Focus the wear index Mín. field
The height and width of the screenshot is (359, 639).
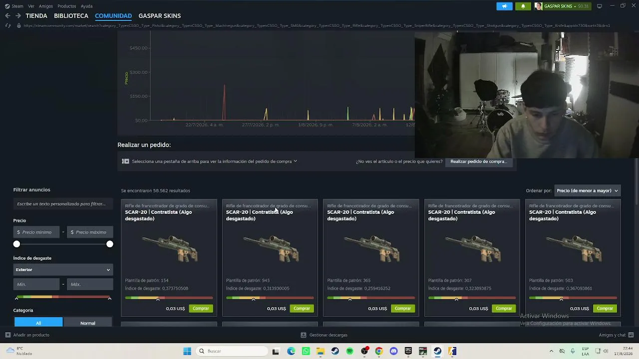pyautogui.click(x=36, y=284)
